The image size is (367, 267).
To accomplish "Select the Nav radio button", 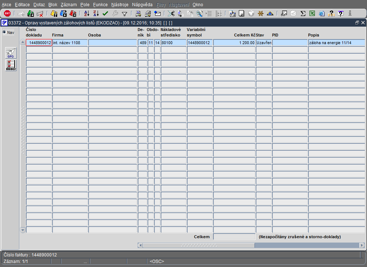I will 4,32.
